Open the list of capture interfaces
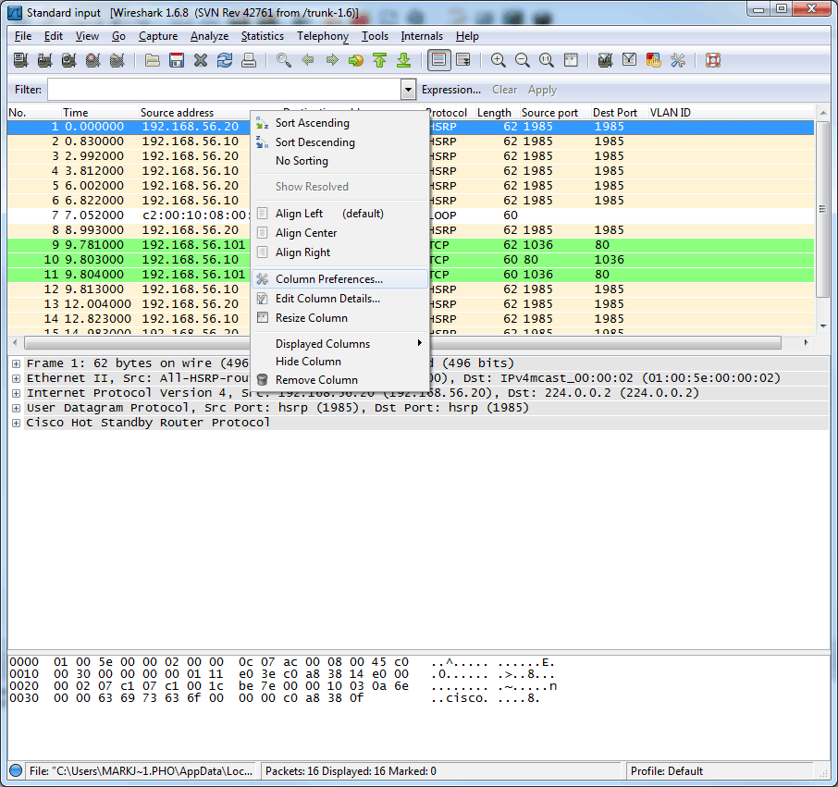This screenshot has height=787, width=838. tap(21, 60)
